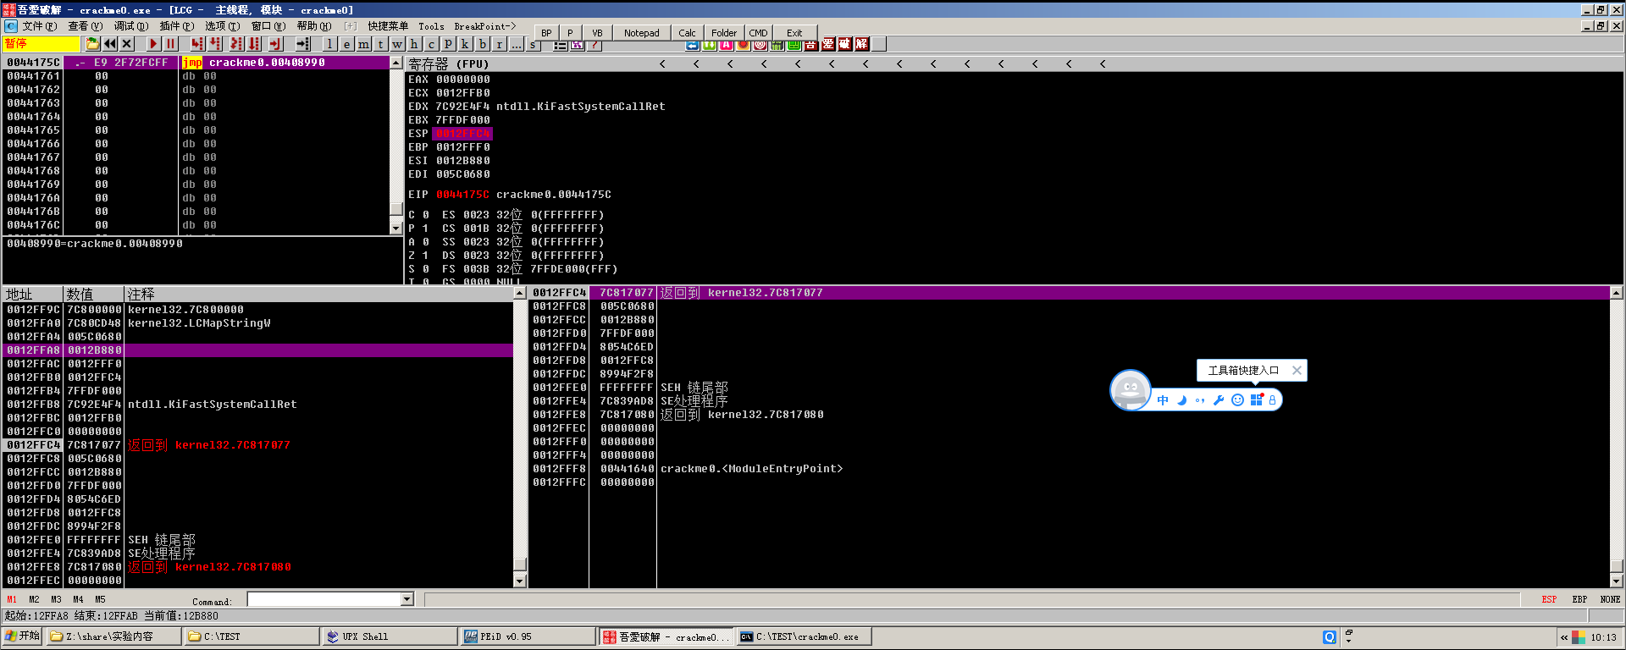Run the program with the red play icon

coord(153,44)
